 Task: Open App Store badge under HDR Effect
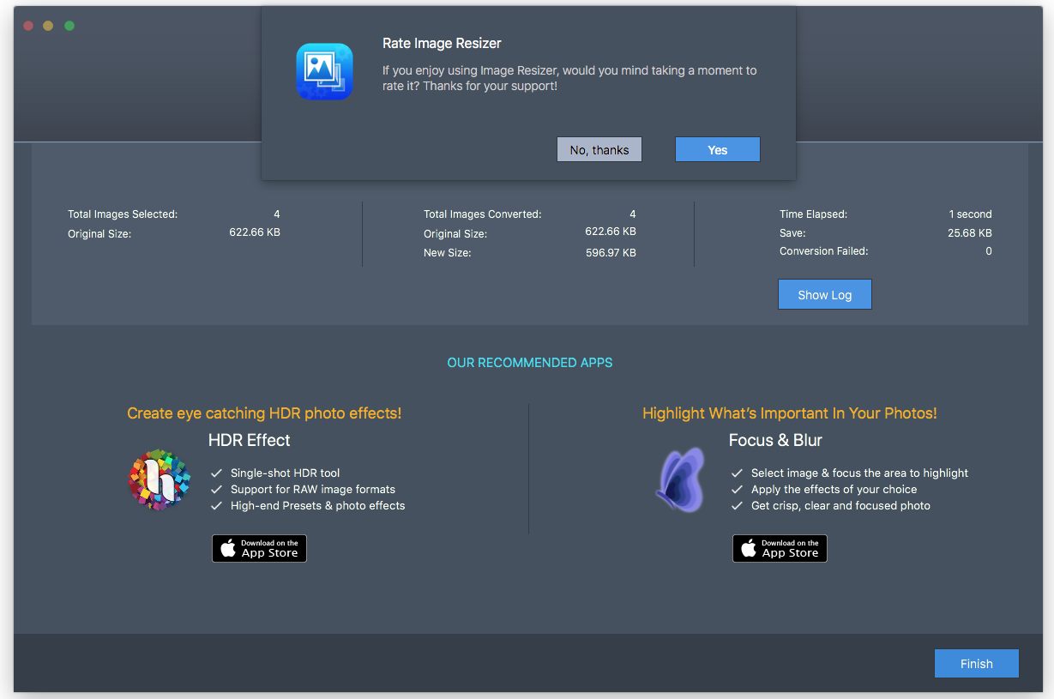pyautogui.click(x=259, y=549)
